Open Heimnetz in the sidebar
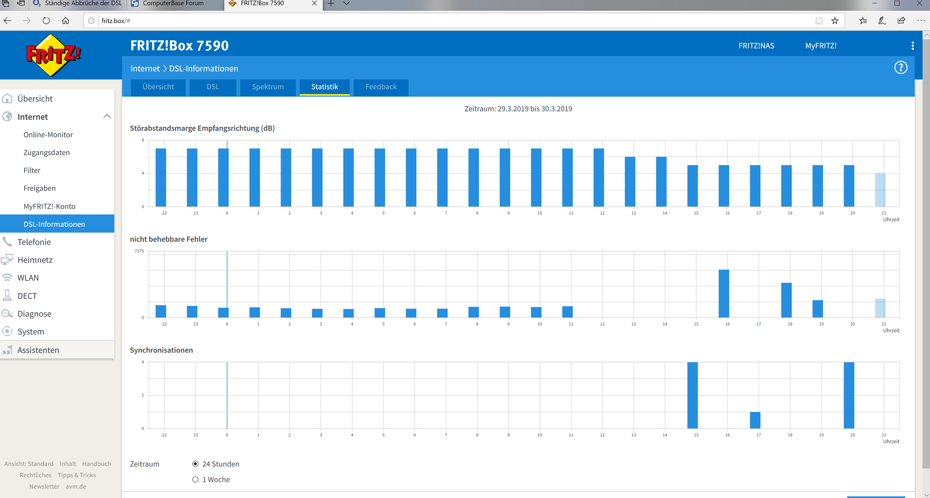This screenshot has height=498, width=930. [x=35, y=260]
